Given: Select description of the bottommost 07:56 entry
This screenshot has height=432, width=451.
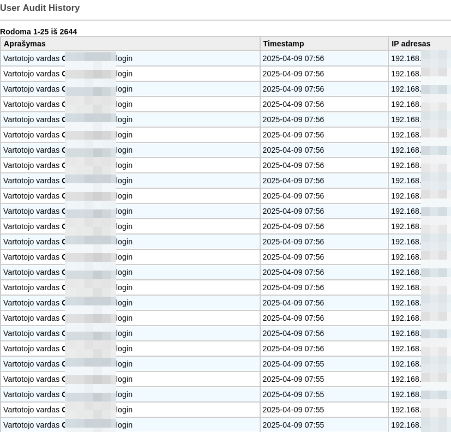Looking at the screenshot, I should (x=68, y=349).
